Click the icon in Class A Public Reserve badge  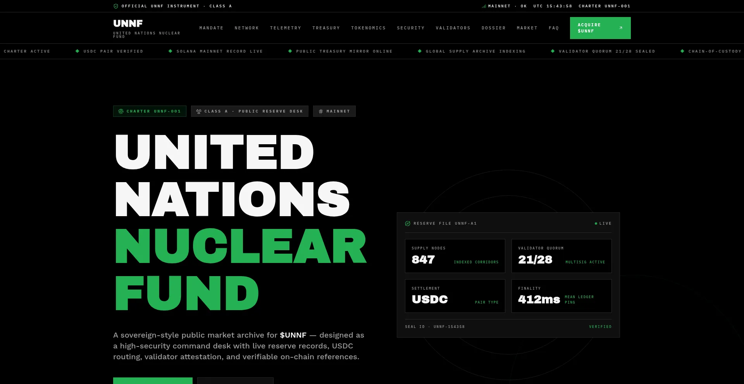(199, 111)
